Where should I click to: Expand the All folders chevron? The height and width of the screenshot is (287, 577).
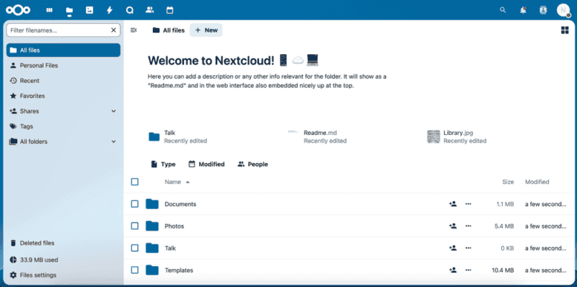(x=113, y=141)
